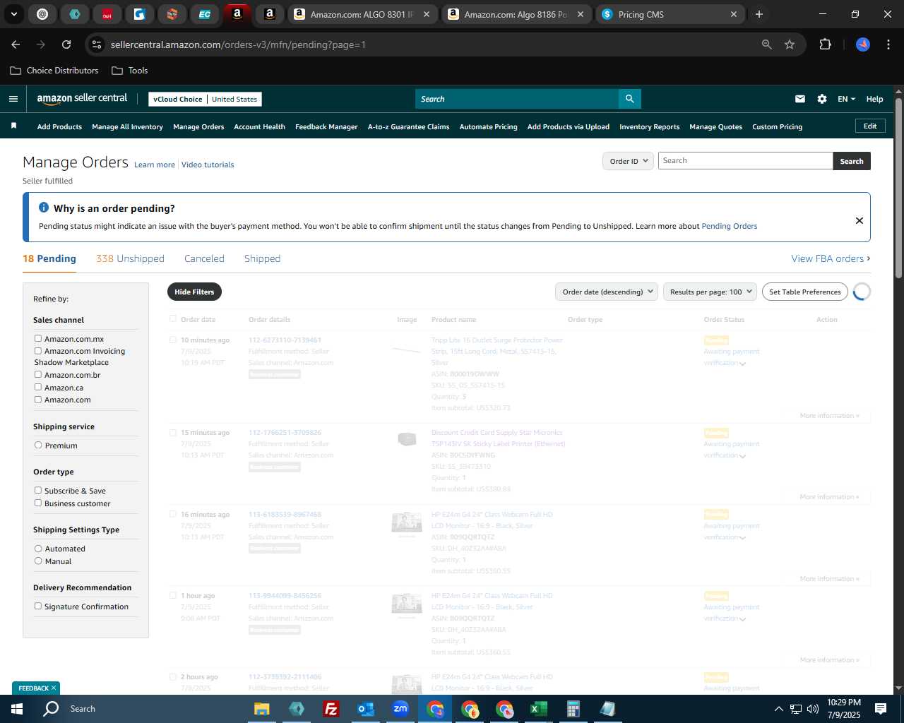Click the site info icon in the address bar
904x723 pixels.
(97, 44)
